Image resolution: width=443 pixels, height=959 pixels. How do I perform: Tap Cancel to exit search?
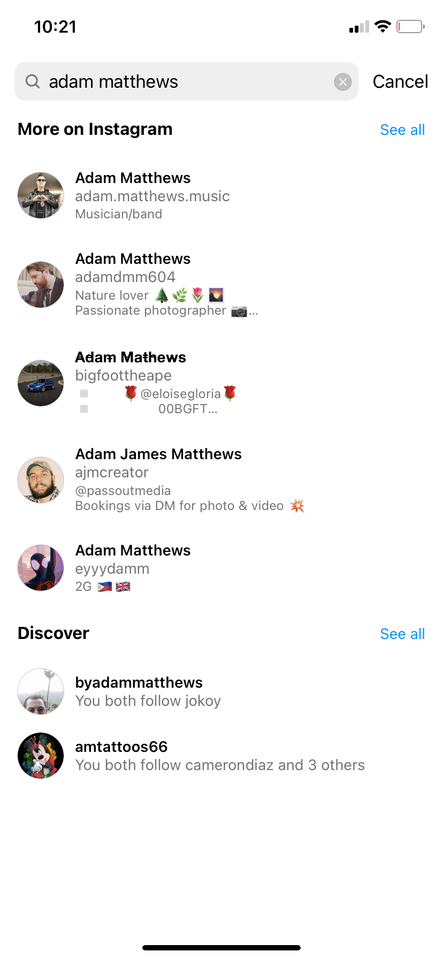pyautogui.click(x=400, y=82)
